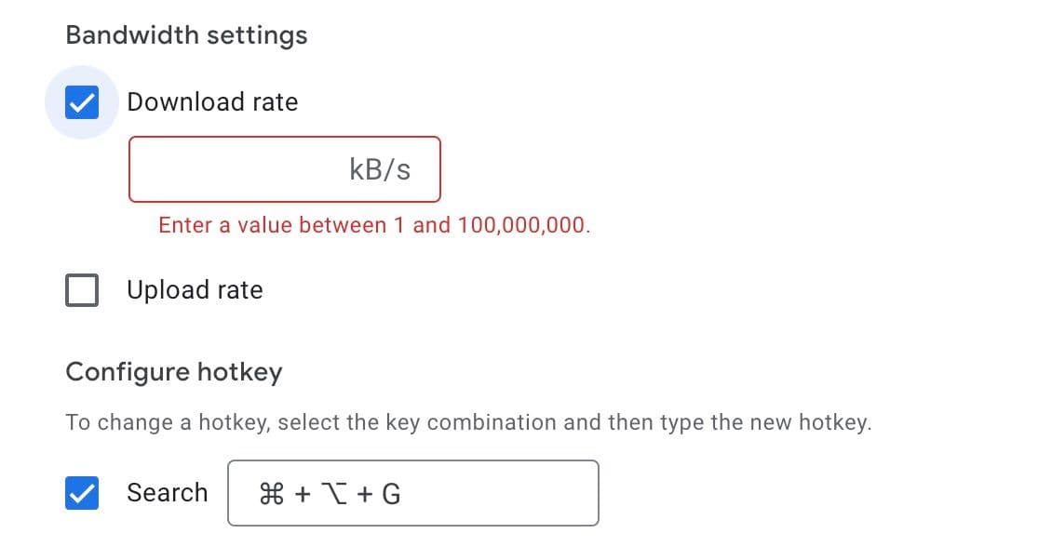Screen dimensions: 1052x560
Task: Click the white checkmark of Download rate
Action: [82, 102]
